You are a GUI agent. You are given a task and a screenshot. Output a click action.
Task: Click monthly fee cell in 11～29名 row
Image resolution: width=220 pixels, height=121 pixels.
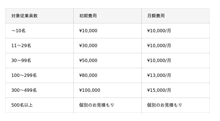coord(159,45)
